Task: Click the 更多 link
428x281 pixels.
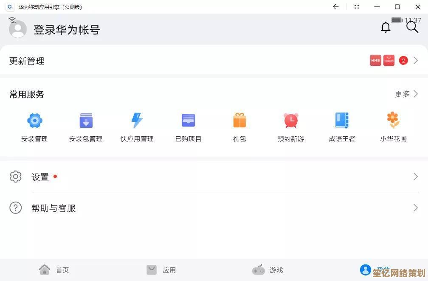Action: tap(403, 94)
